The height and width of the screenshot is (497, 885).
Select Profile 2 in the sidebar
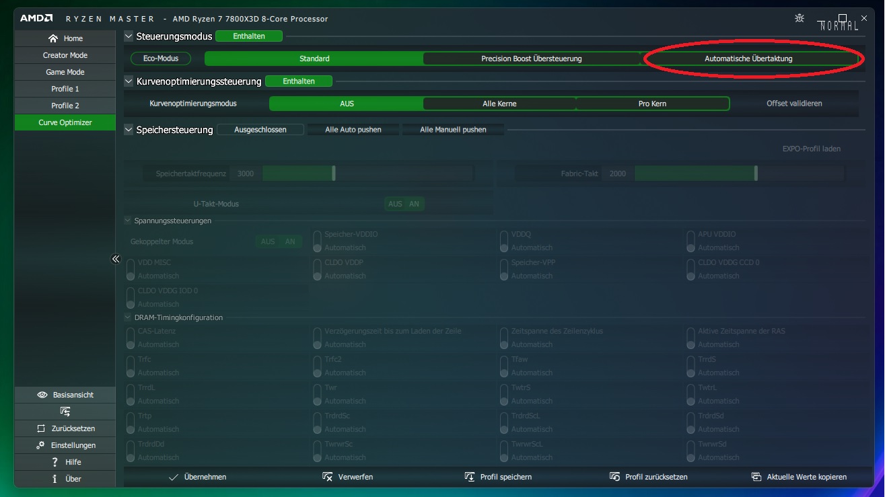65,106
